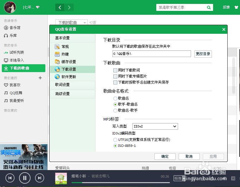Screen dimensions: 240x187
Task: Select 下载设置 settings page
Action: pos(73,69)
